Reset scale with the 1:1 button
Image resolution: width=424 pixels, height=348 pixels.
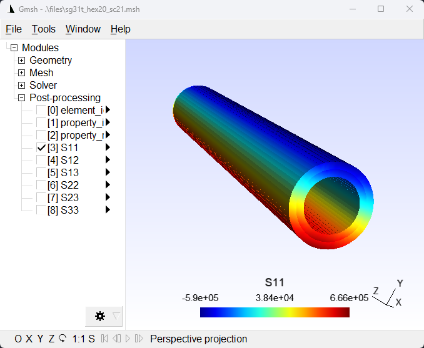tap(78, 339)
